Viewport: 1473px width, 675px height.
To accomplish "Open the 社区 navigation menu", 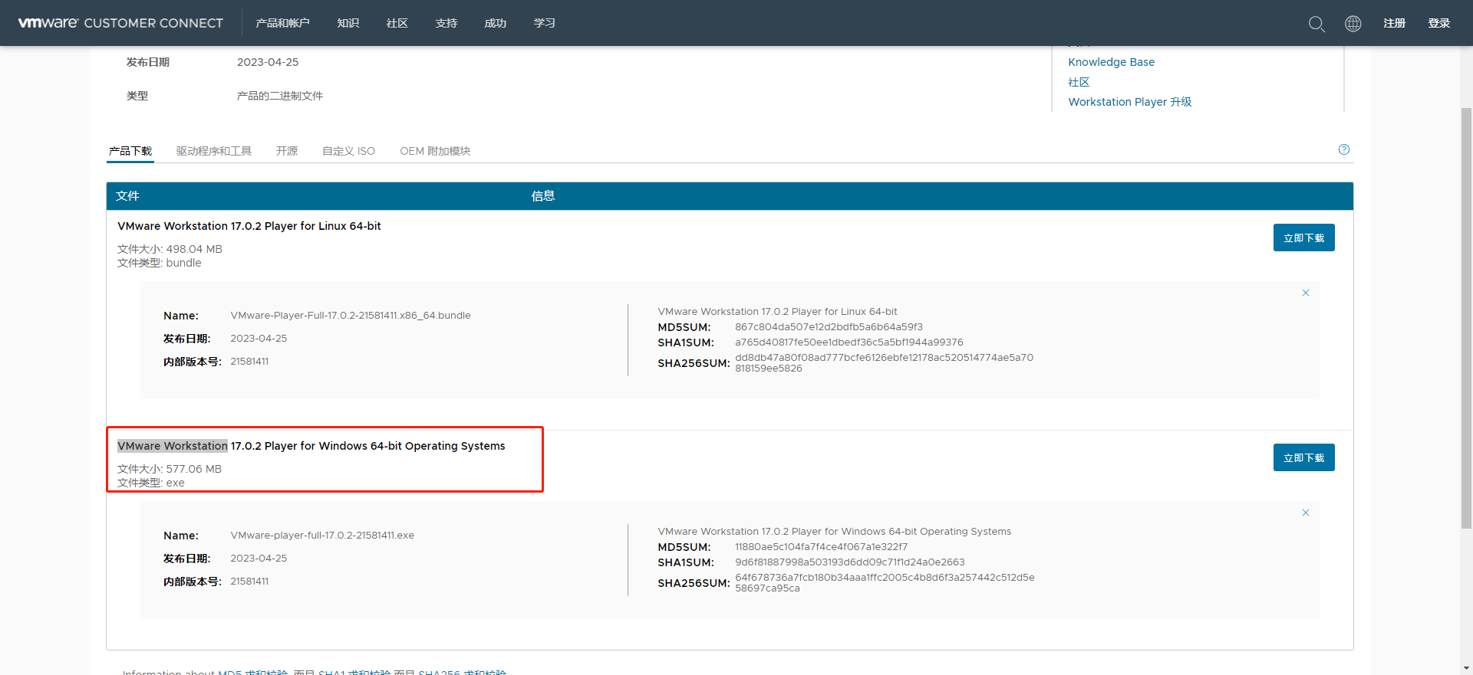I will 397,23.
